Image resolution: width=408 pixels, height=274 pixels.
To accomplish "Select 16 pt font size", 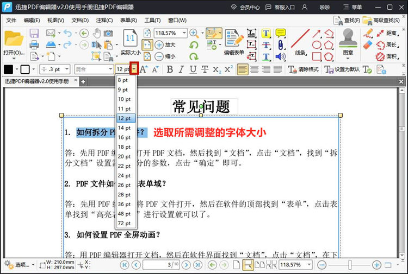I will click(x=126, y=137).
